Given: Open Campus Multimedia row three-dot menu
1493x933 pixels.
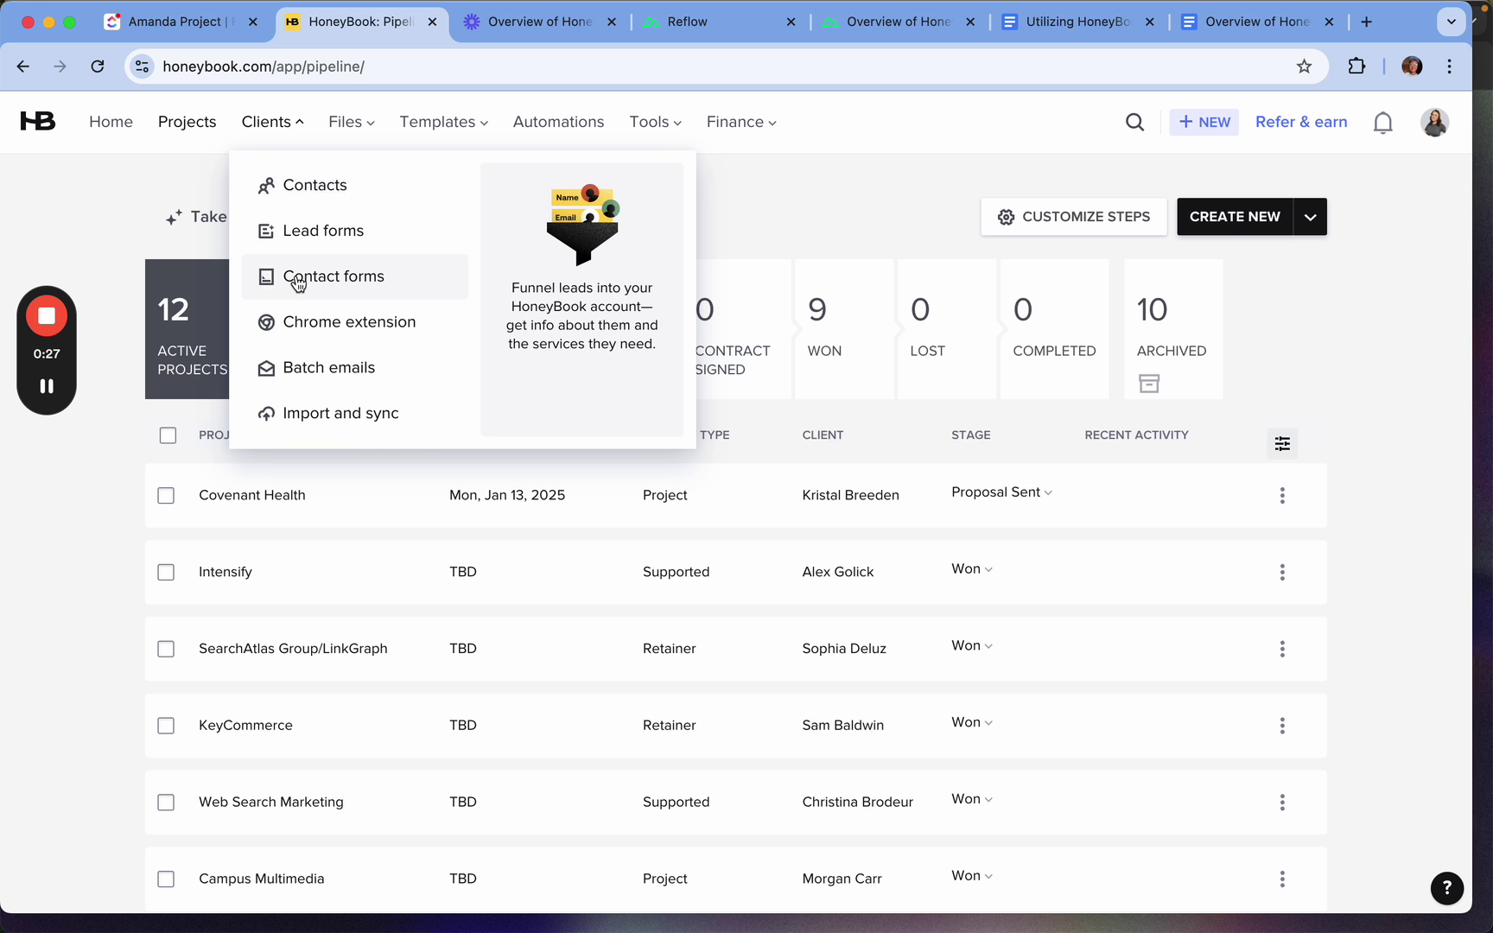Looking at the screenshot, I should point(1282,879).
